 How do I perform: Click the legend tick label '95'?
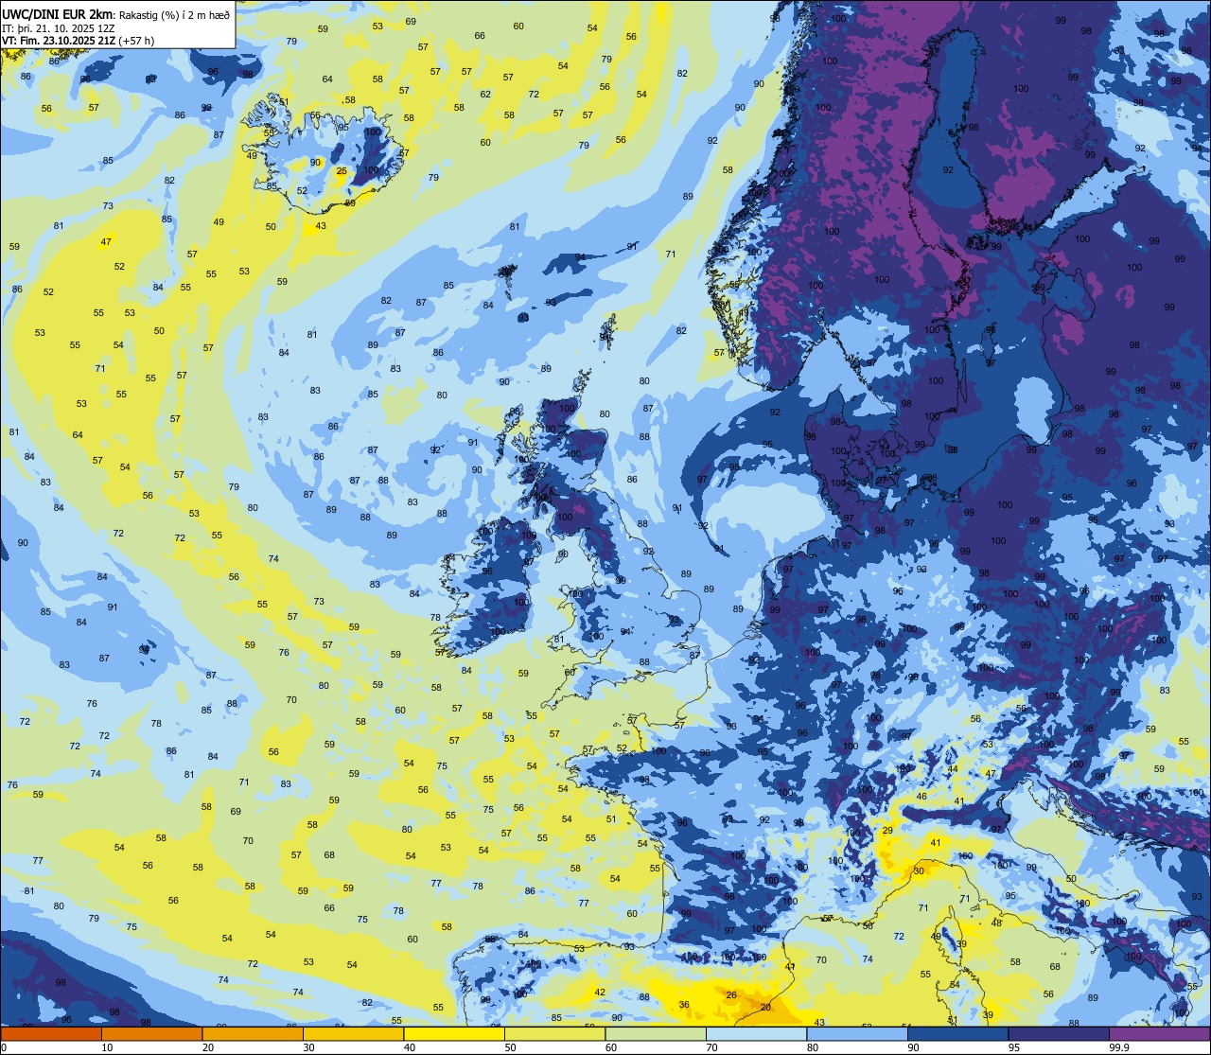coord(1015,1047)
